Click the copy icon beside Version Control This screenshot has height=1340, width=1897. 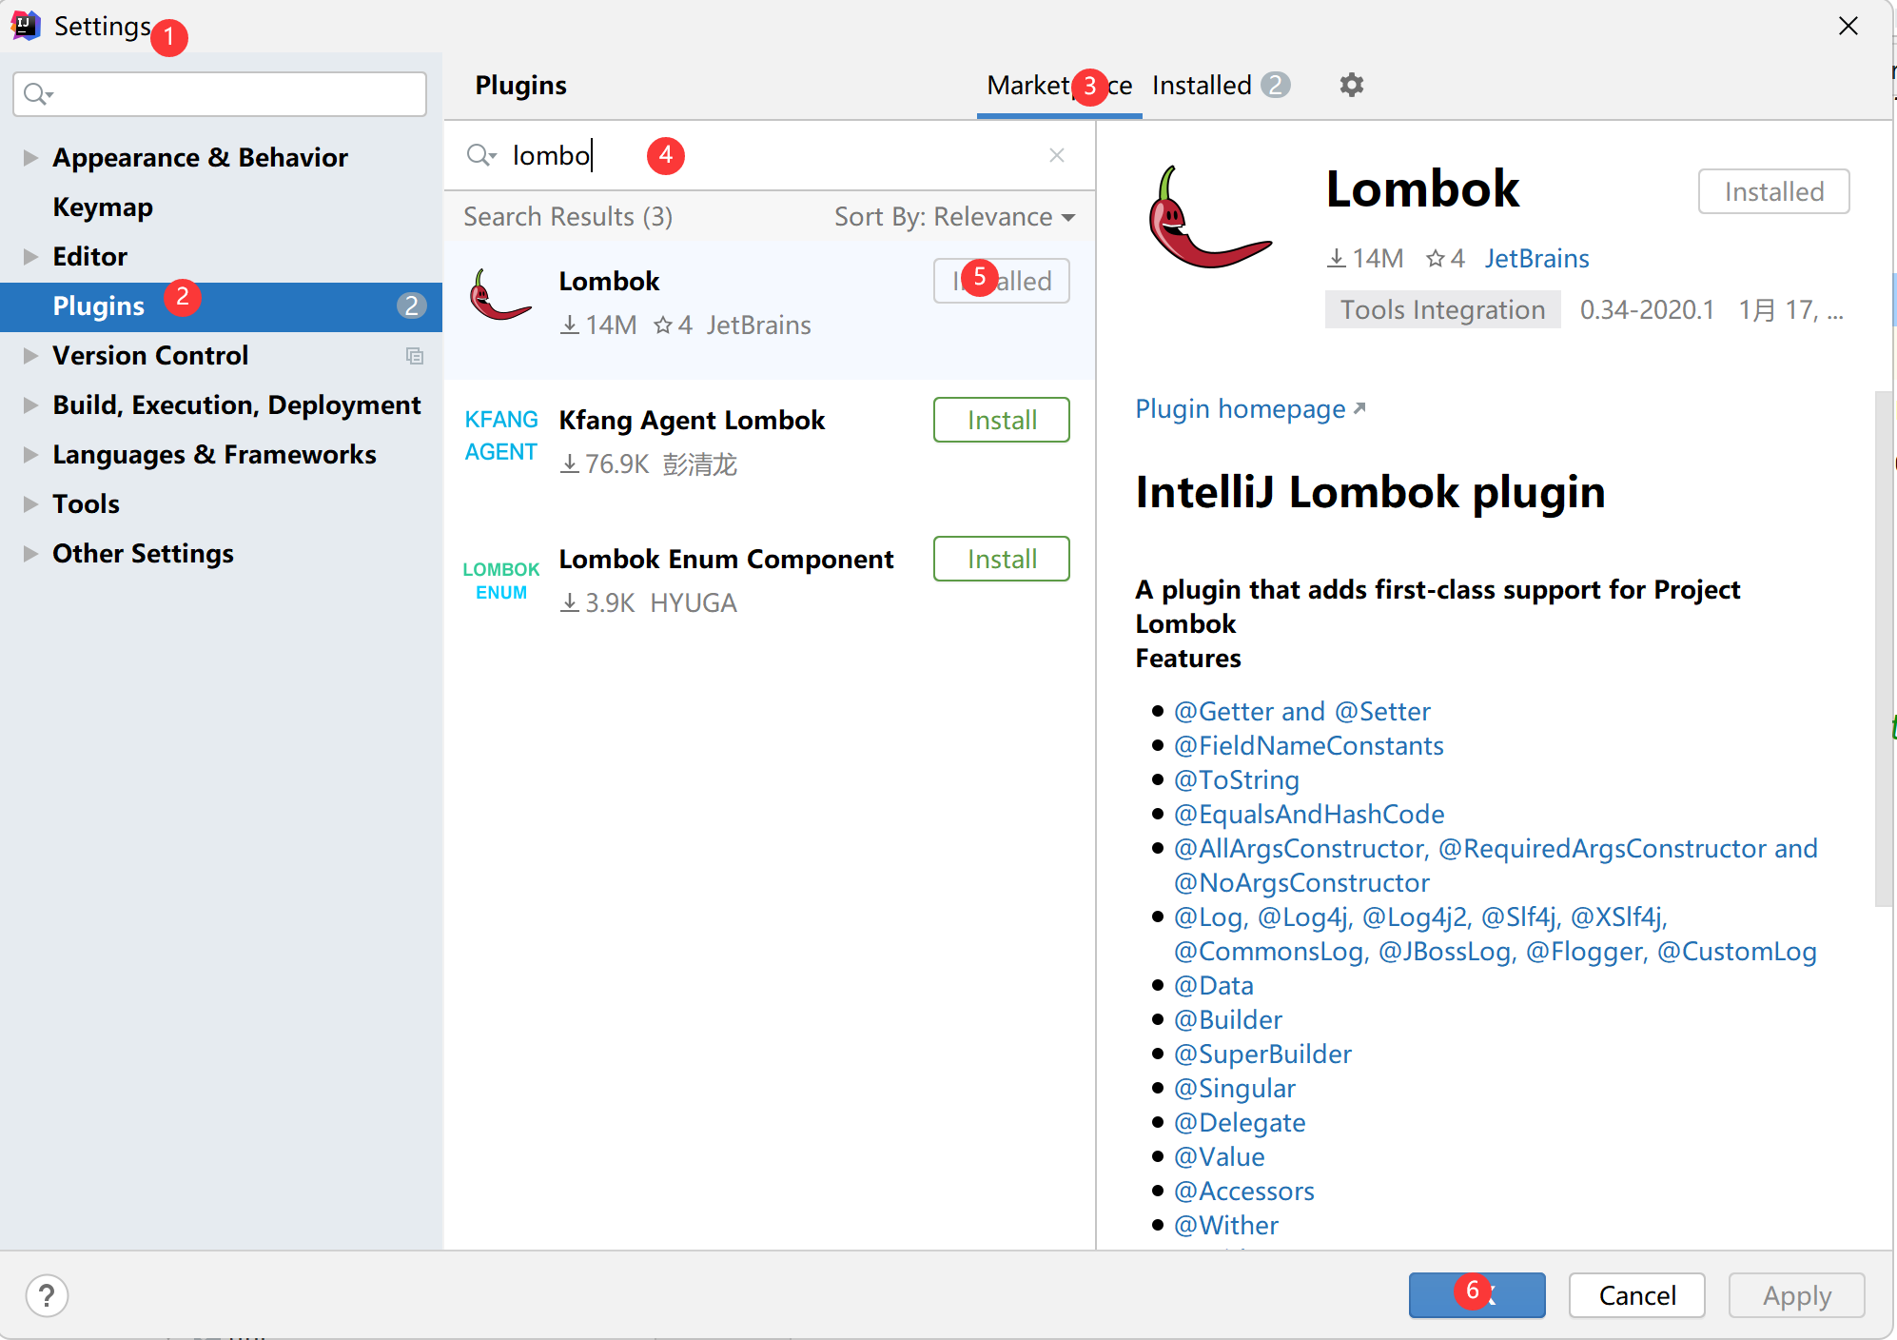click(414, 356)
